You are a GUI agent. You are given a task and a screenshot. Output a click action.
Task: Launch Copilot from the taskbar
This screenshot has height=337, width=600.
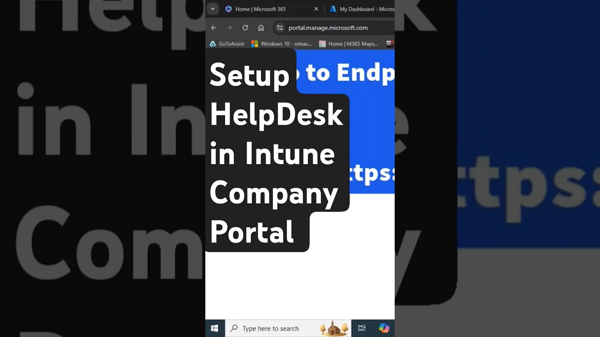[x=384, y=329]
